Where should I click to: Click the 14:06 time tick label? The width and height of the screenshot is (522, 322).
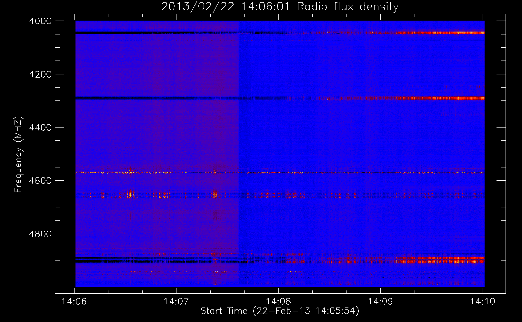pyautogui.click(x=74, y=301)
